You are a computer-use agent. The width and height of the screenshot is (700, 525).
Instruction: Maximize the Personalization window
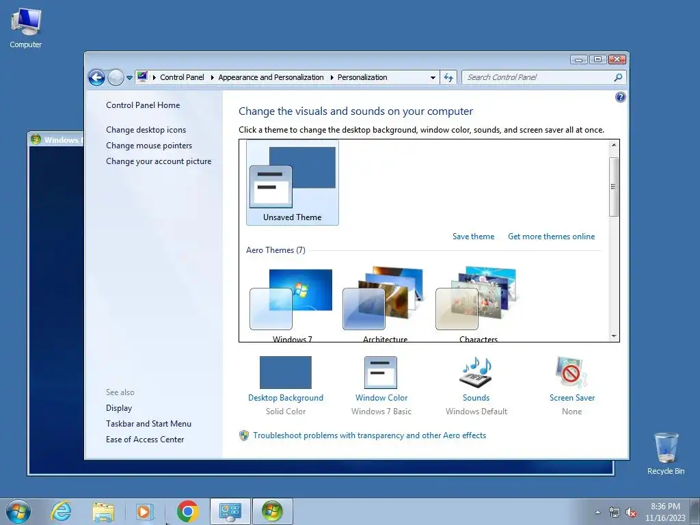[x=597, y=59]
